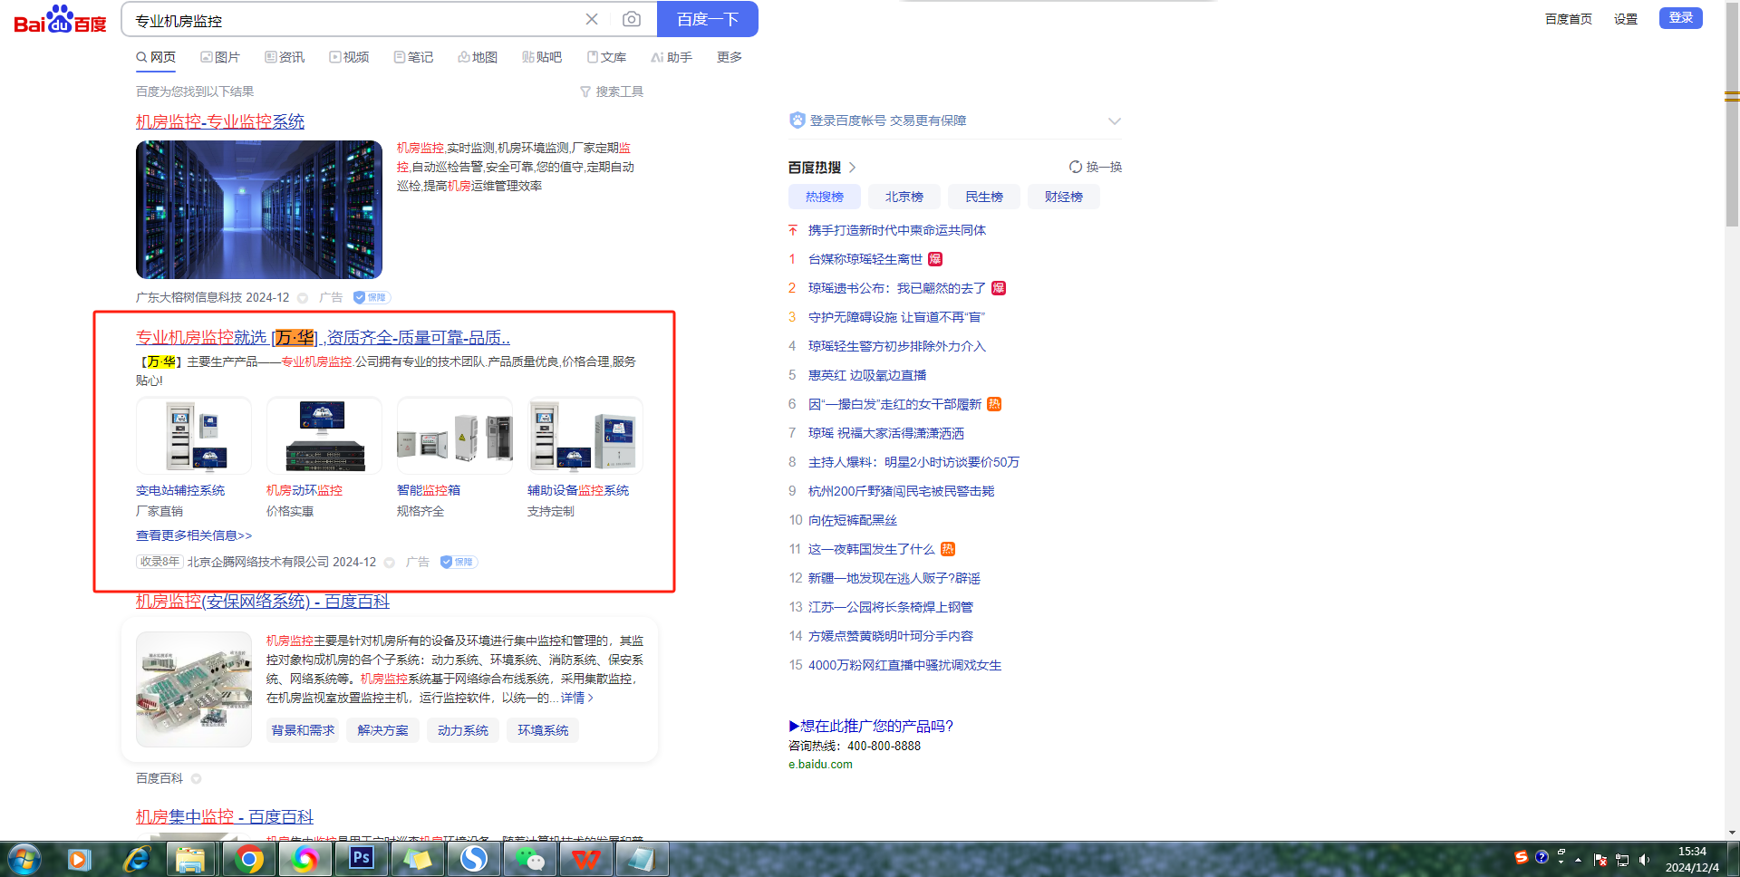The width and height of the screenshot is (1740, 877).
Task: Expand the 更多 search categories
Action: (x=730, y=57)
